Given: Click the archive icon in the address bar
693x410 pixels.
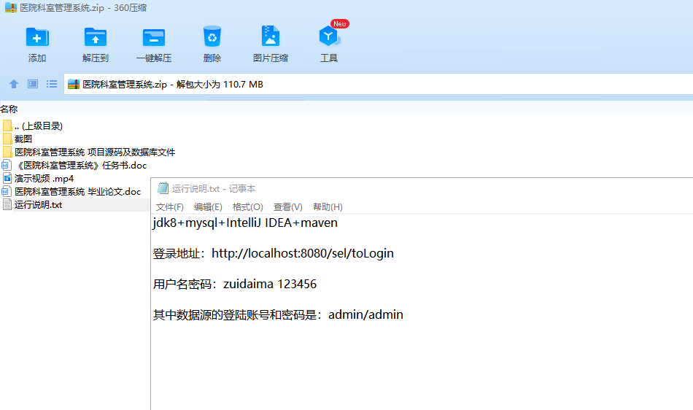Looking at the screenshot, I should tap(74, 84).
